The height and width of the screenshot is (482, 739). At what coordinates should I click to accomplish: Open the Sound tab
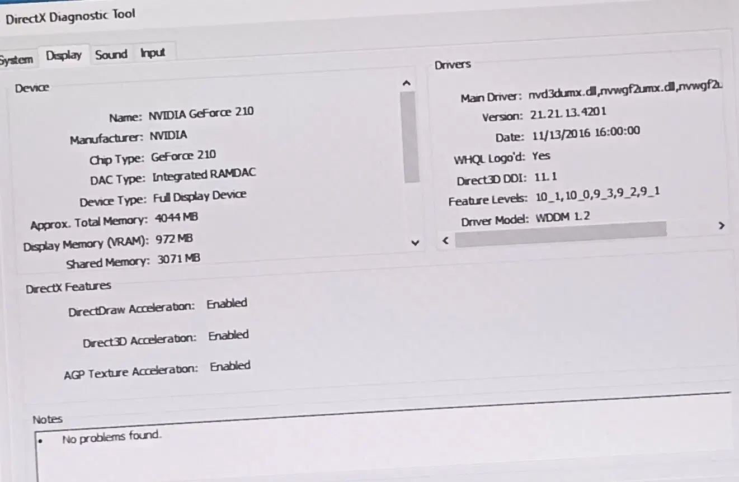click(111, 54)
